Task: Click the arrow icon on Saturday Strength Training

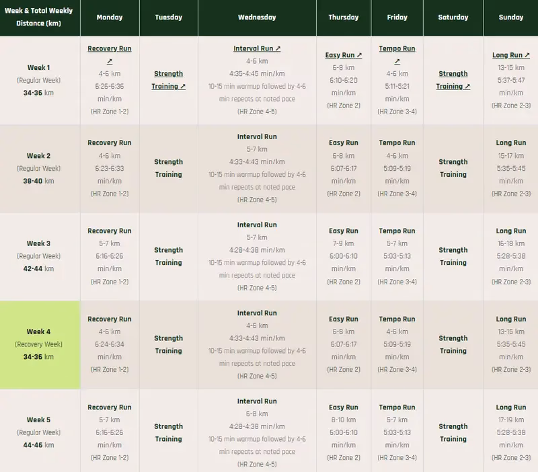Action: (469, 86)
